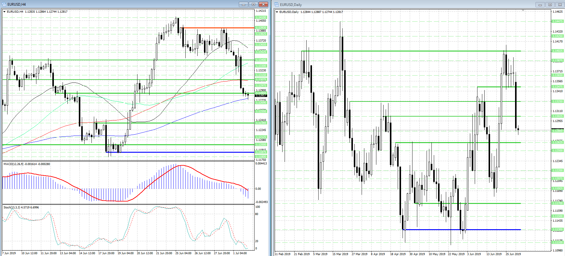Activate the EURUSD,Daily window title bar
The width and height of the screenshot is (565, 256).
[403, 5]
